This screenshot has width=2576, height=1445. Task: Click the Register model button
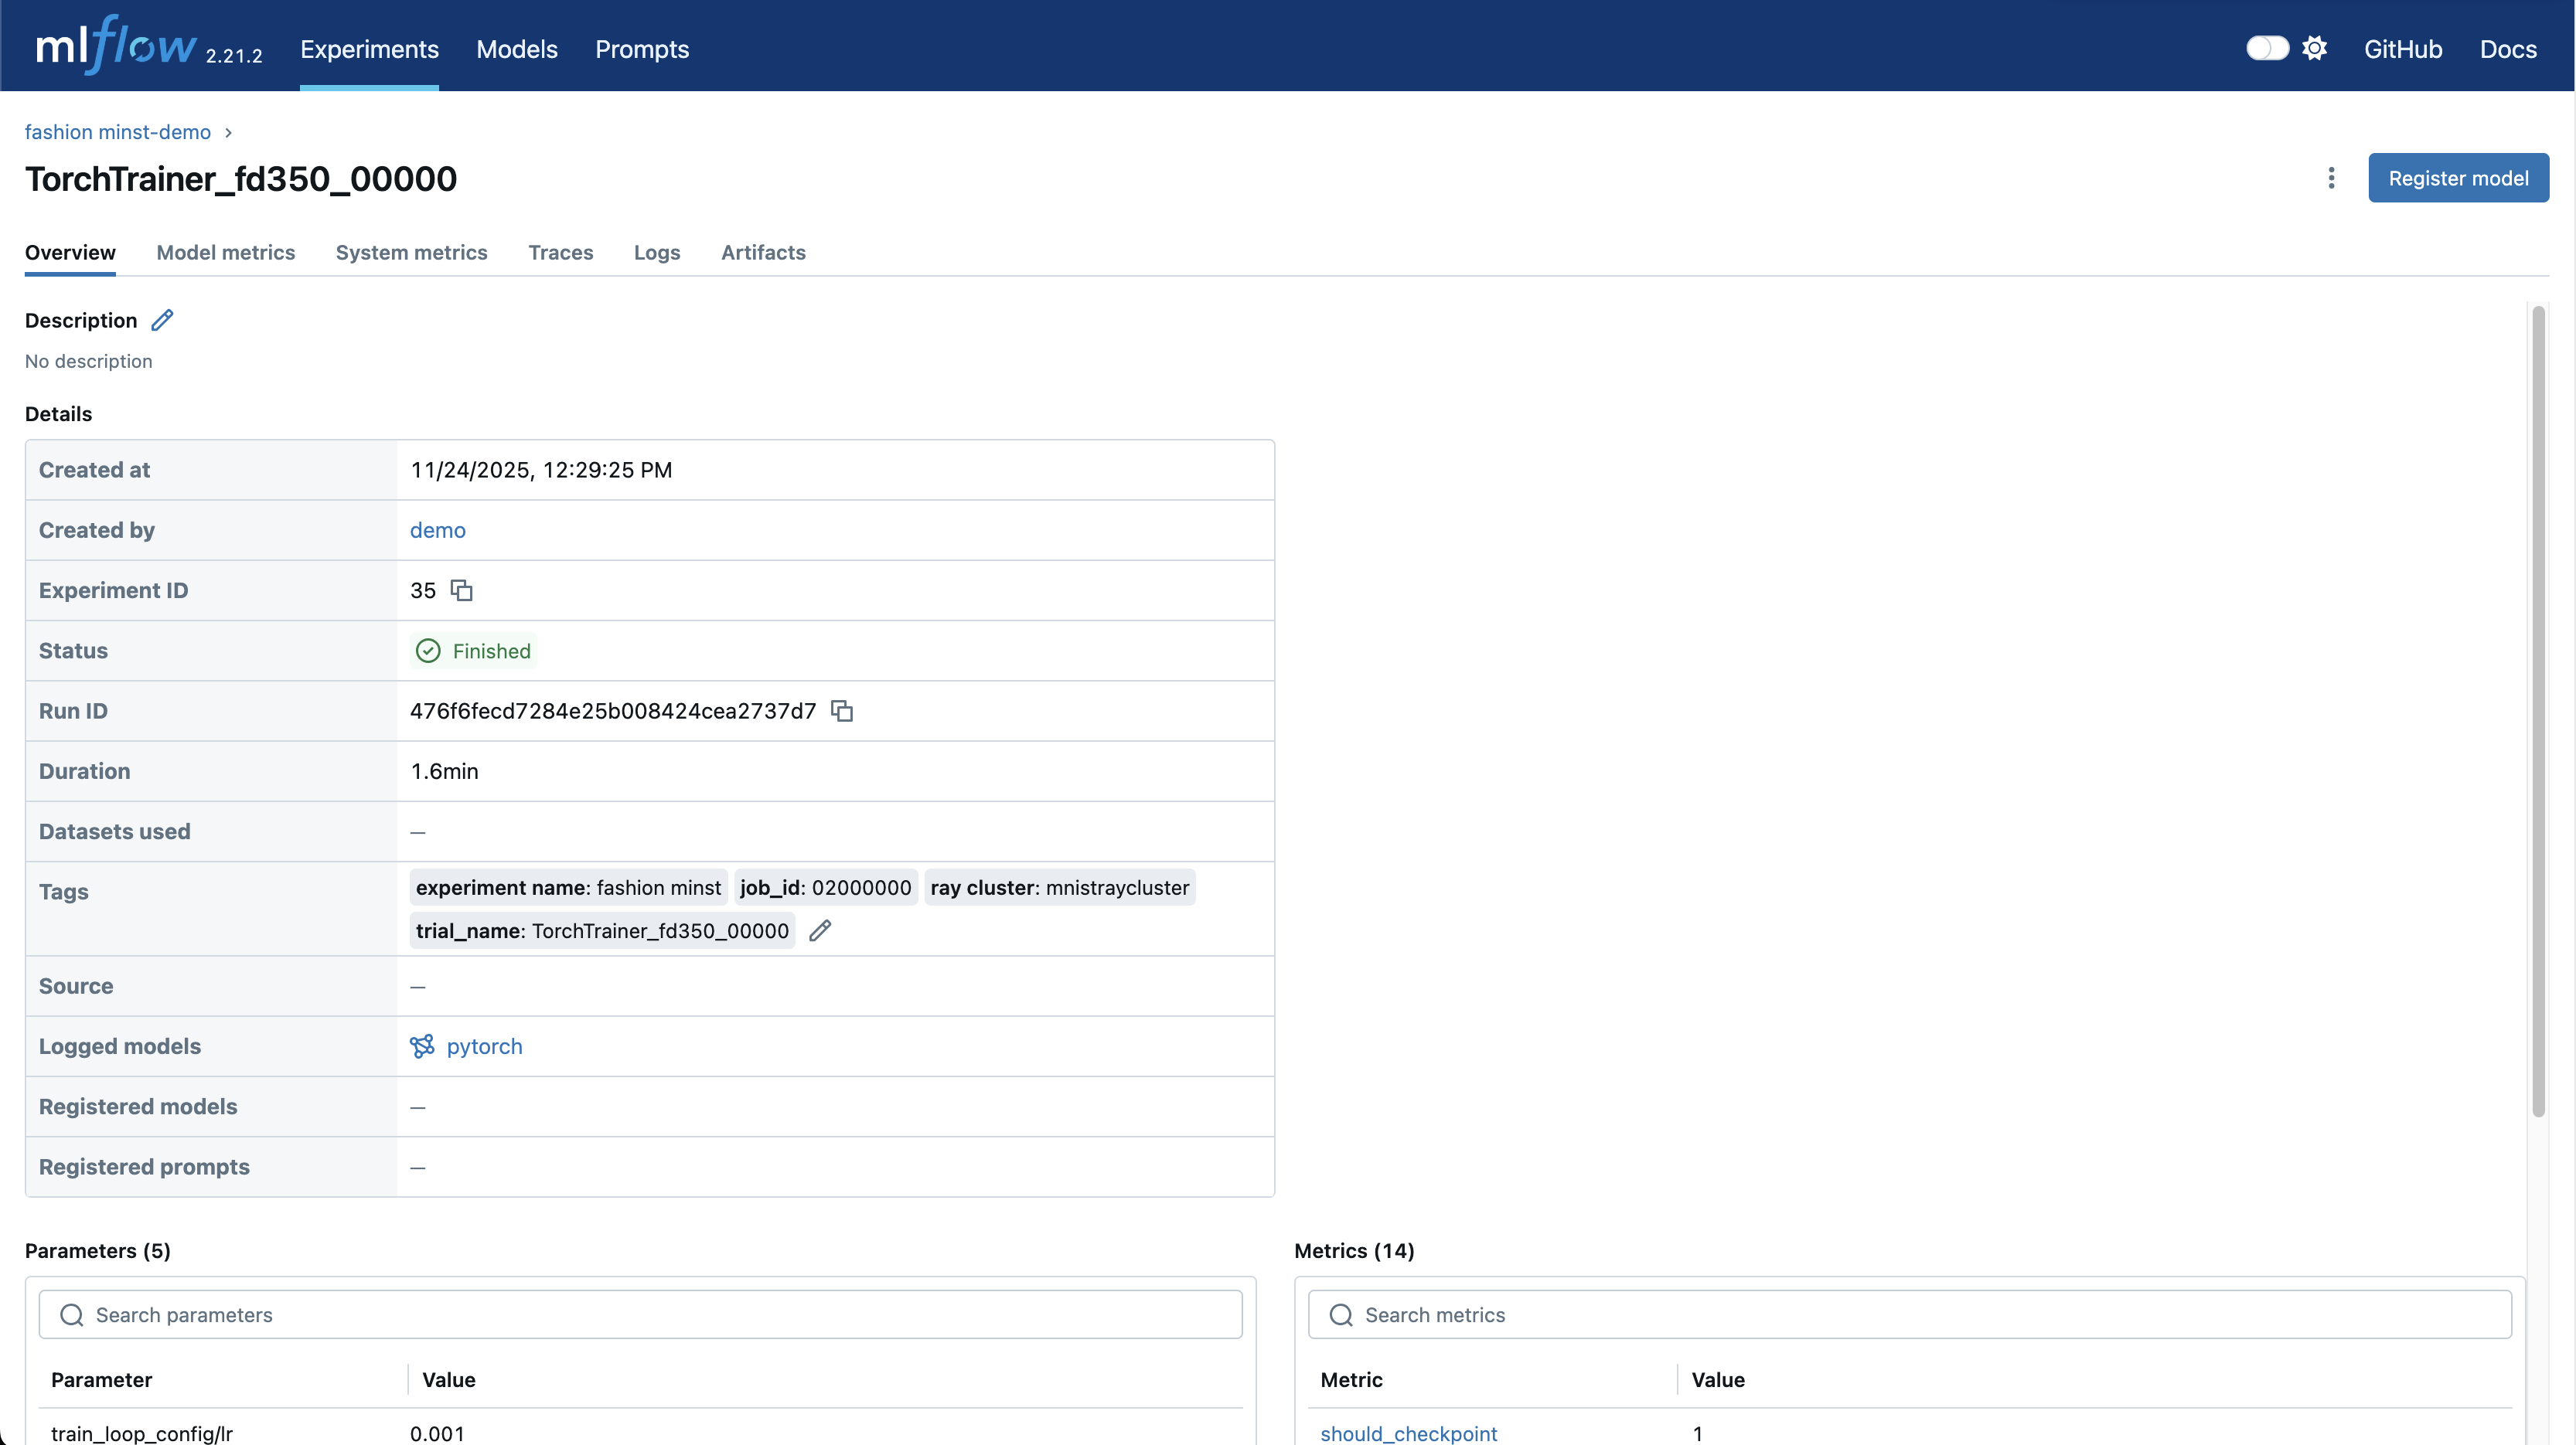(2457, 178)
